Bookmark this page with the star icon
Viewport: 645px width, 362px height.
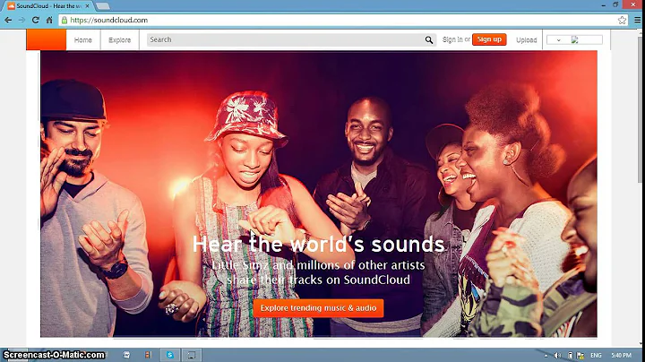point(622,20)
